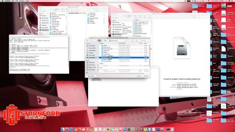Image resolution: width=235 pixels, height=132 pixels.
Task: Click back arrow in left Finder window toolbar
Action: [x=40, y=10]
